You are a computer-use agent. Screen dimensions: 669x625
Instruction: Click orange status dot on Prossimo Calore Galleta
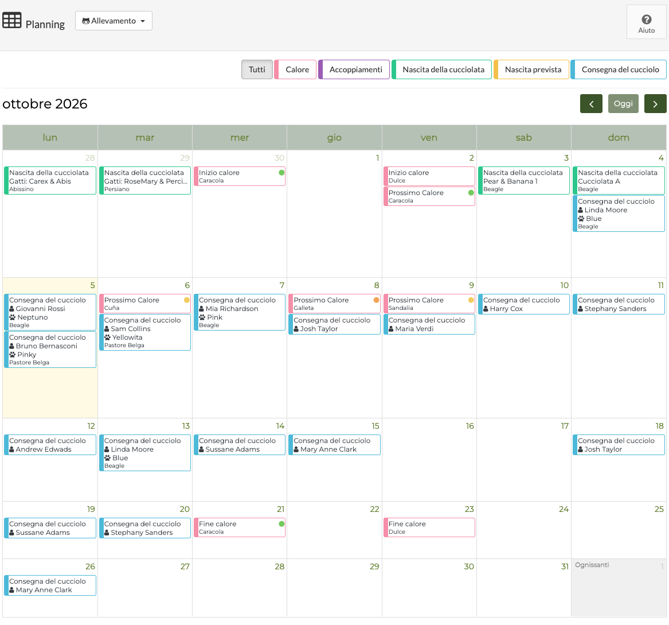[376, 300]
